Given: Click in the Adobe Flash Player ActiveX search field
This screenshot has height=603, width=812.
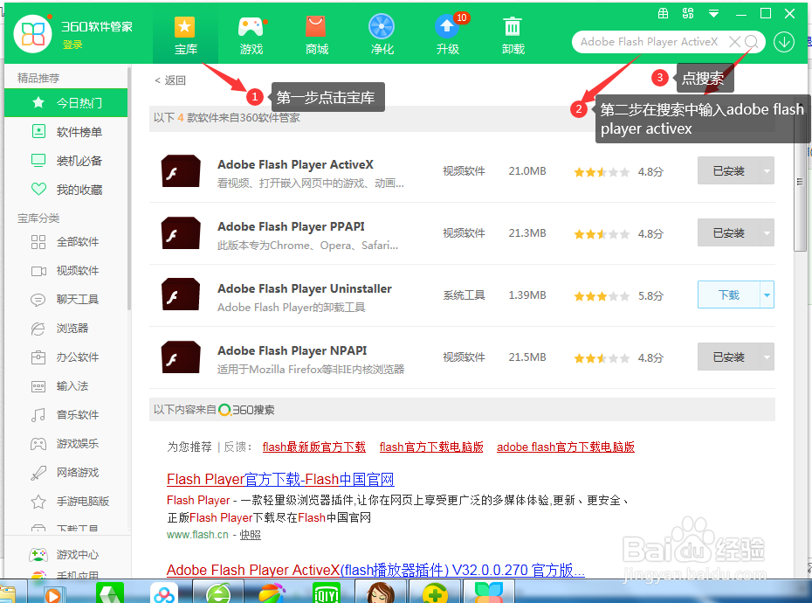Looking at the screenshot, I should pos(649,41).
